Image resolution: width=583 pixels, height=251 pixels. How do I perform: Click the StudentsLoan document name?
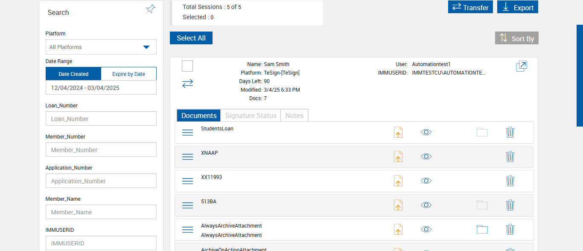pos(217,128)
